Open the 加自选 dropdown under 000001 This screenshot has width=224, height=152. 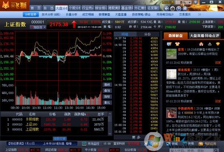[38, 27]
